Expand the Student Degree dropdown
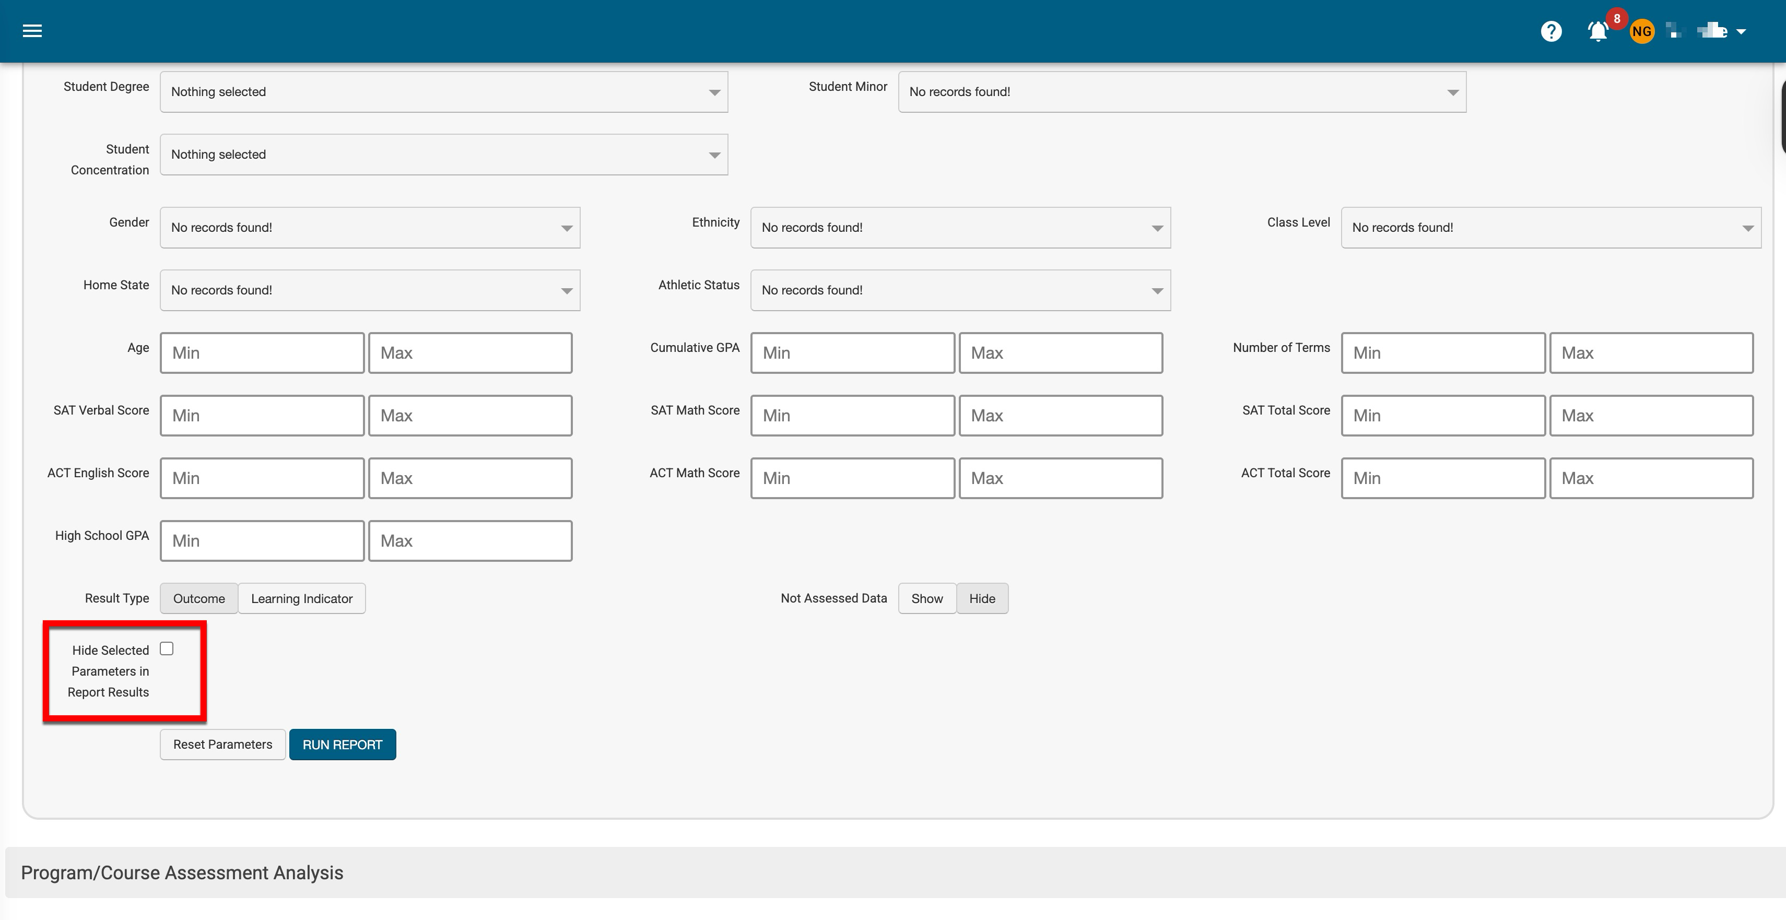Viewport: 1786px width, 920px height. point(444,91)
